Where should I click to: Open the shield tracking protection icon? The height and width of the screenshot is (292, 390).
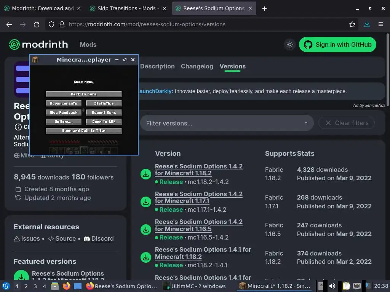(51, 24)
